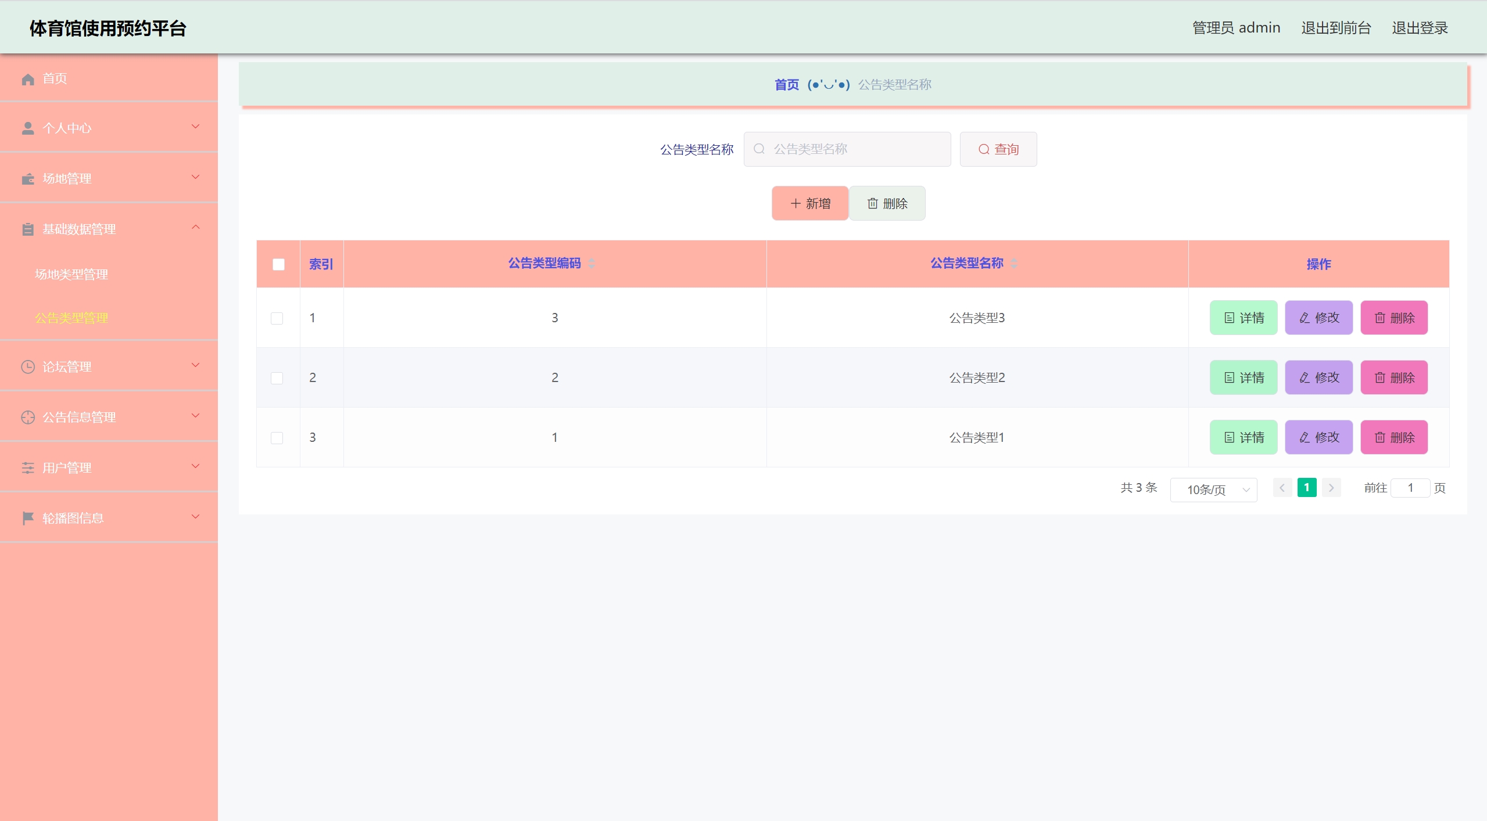Click 退出登录 link in header

click(x=1419, y=28)
